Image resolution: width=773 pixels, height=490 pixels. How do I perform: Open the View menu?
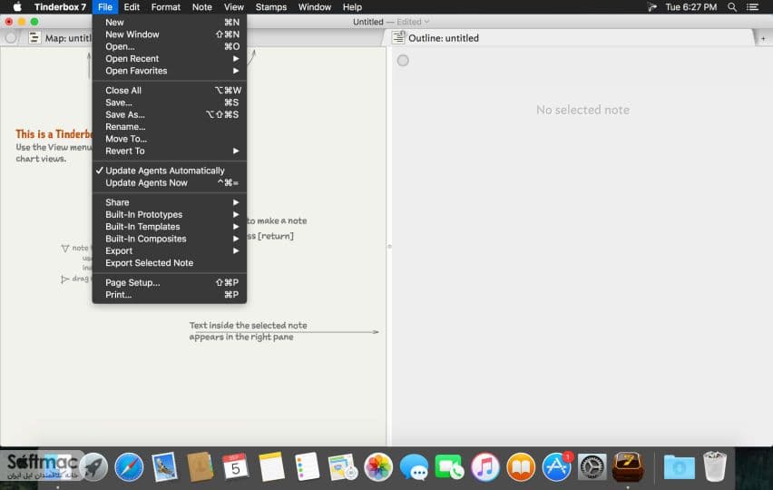tap(234, 7)
